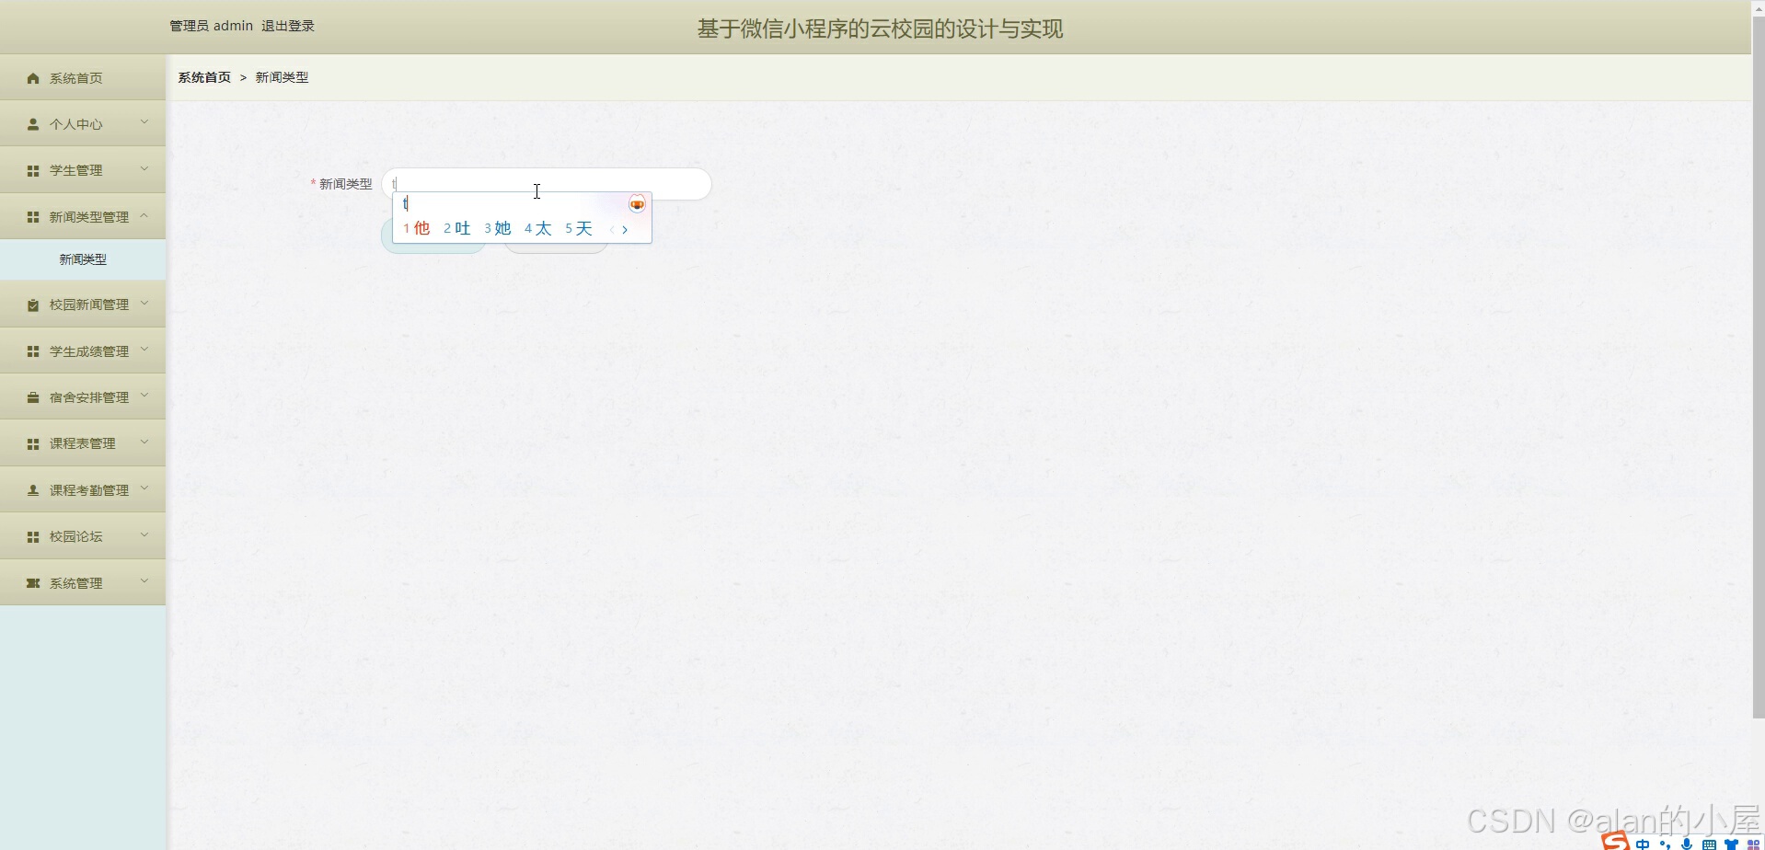The image size is (1765, 850).
Task: Open 系统首页 in the sidebar
Action: (83, 78)
